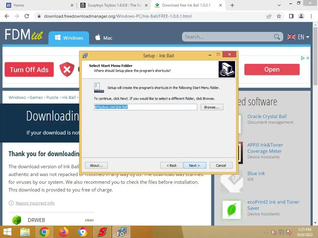Click the FDM lib logo
This screenshot has width=318, height=238.
(24, 34)
